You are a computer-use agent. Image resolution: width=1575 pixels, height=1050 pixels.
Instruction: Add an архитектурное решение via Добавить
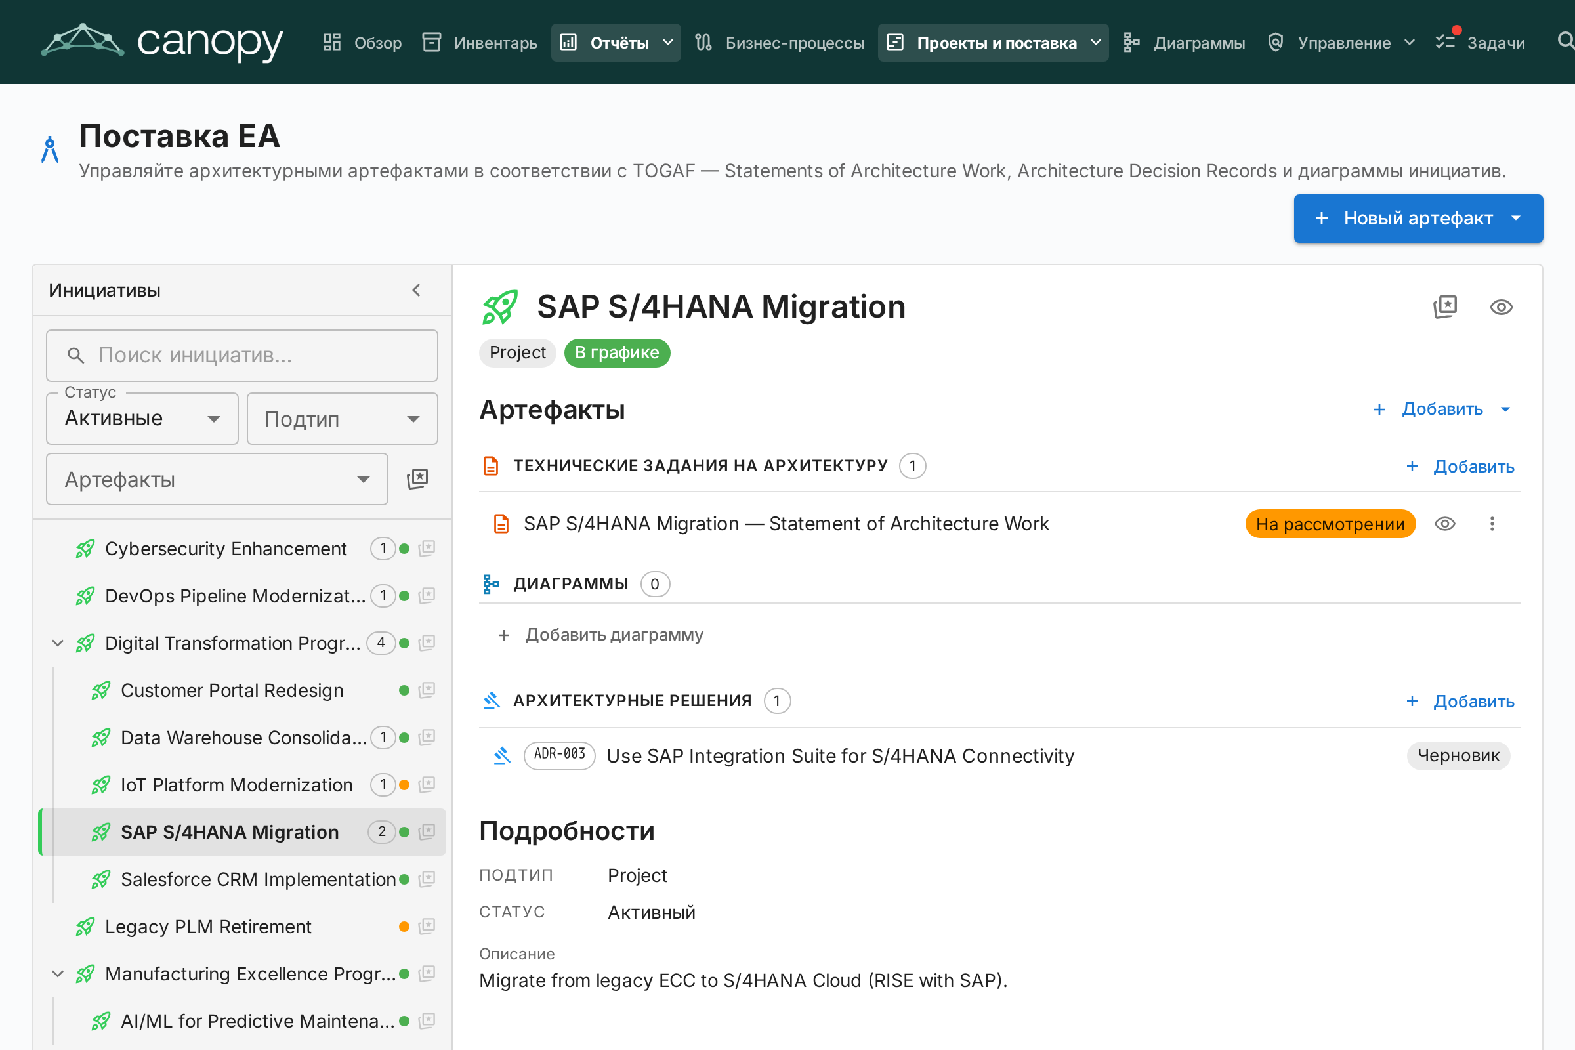click(x=1461, y=701)
